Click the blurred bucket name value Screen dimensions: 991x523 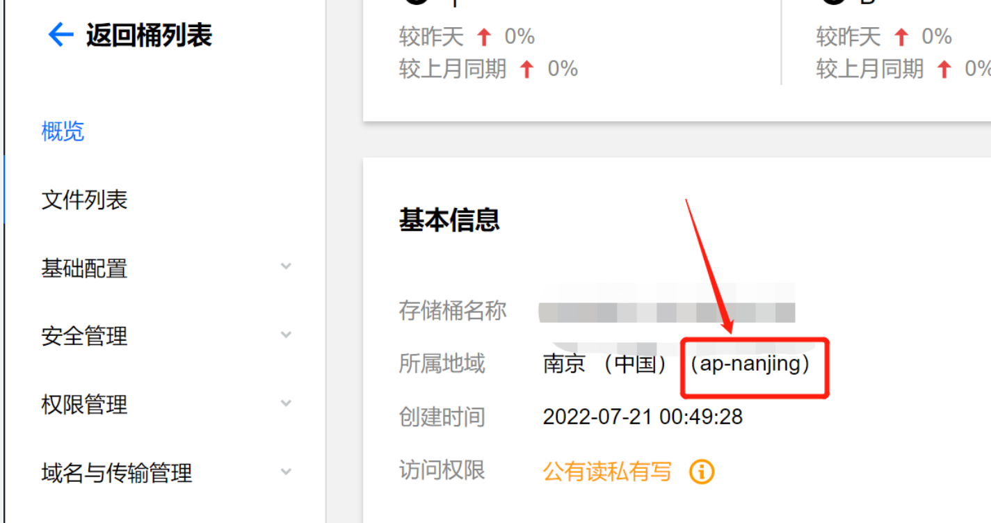[x=667, y=311]
